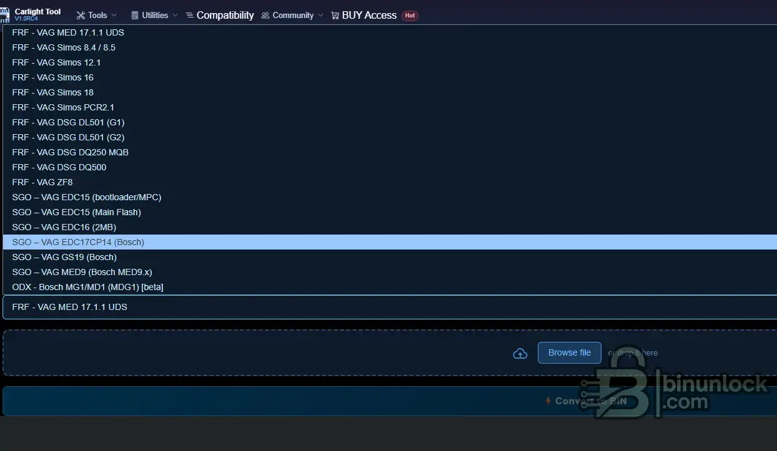Screen dimensions: 777x451
Task: Select SGO – VAG EDC16 (2MB)
Action: 390,227
